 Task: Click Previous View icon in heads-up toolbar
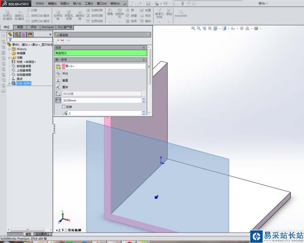(205, 28)
